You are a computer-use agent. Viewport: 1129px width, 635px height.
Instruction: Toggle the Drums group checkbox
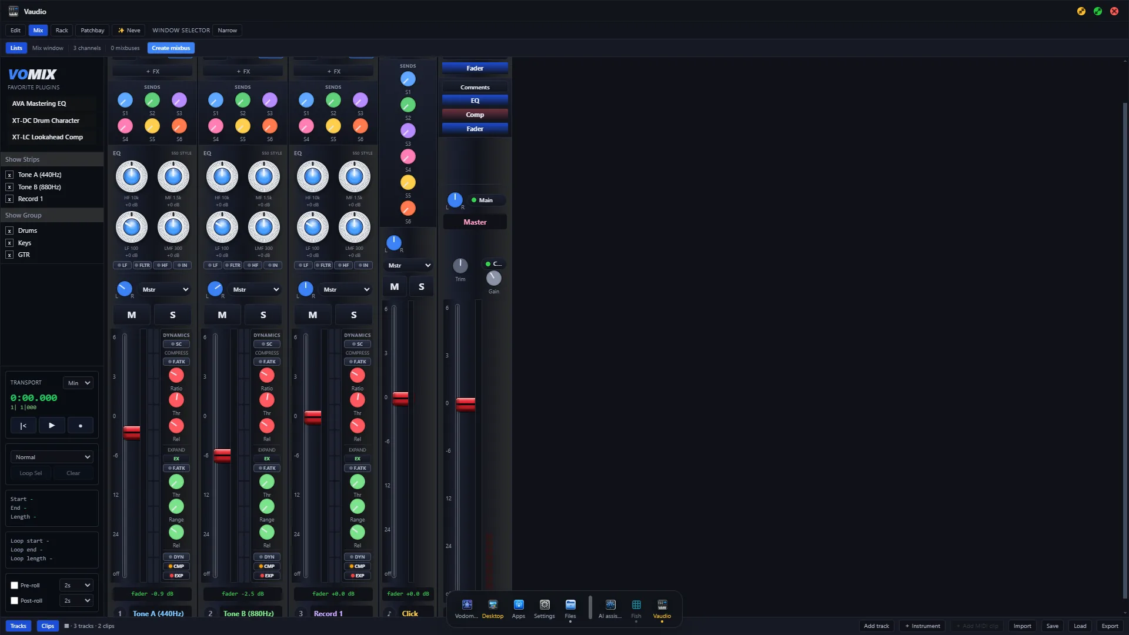pos(9,231)
